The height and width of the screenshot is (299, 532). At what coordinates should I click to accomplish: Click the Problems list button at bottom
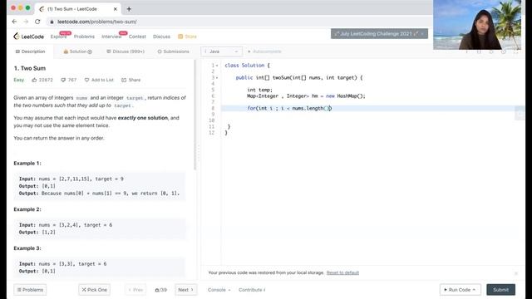(x=30, y=290)
